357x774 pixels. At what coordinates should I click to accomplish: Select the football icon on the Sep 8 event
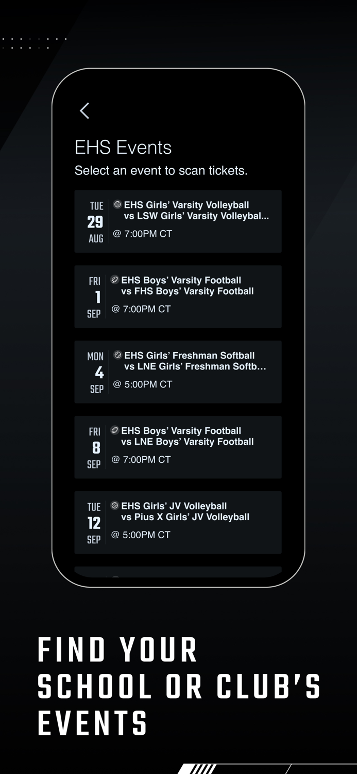tap(114, 430)
